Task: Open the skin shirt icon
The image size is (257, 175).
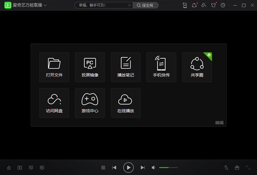Action: pos(213,5)
